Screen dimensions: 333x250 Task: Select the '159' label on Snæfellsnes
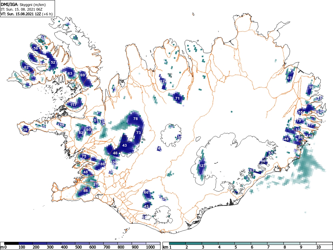click(61, 125)
